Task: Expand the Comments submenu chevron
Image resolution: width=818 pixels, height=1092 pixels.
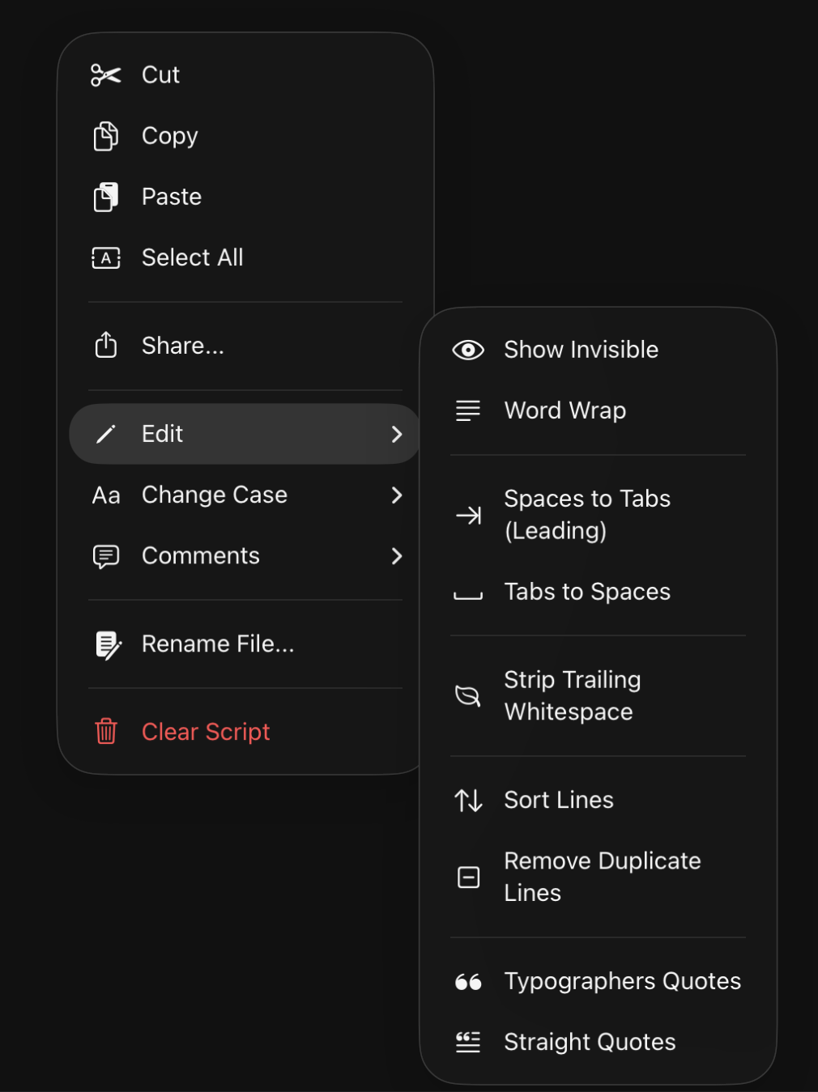Action: click(397, 556)
